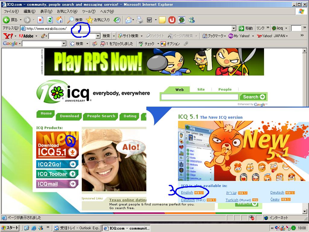309x232 pixels.
Task: Click the popup blocker icon in Google toolbar
Action: [103, 43]
